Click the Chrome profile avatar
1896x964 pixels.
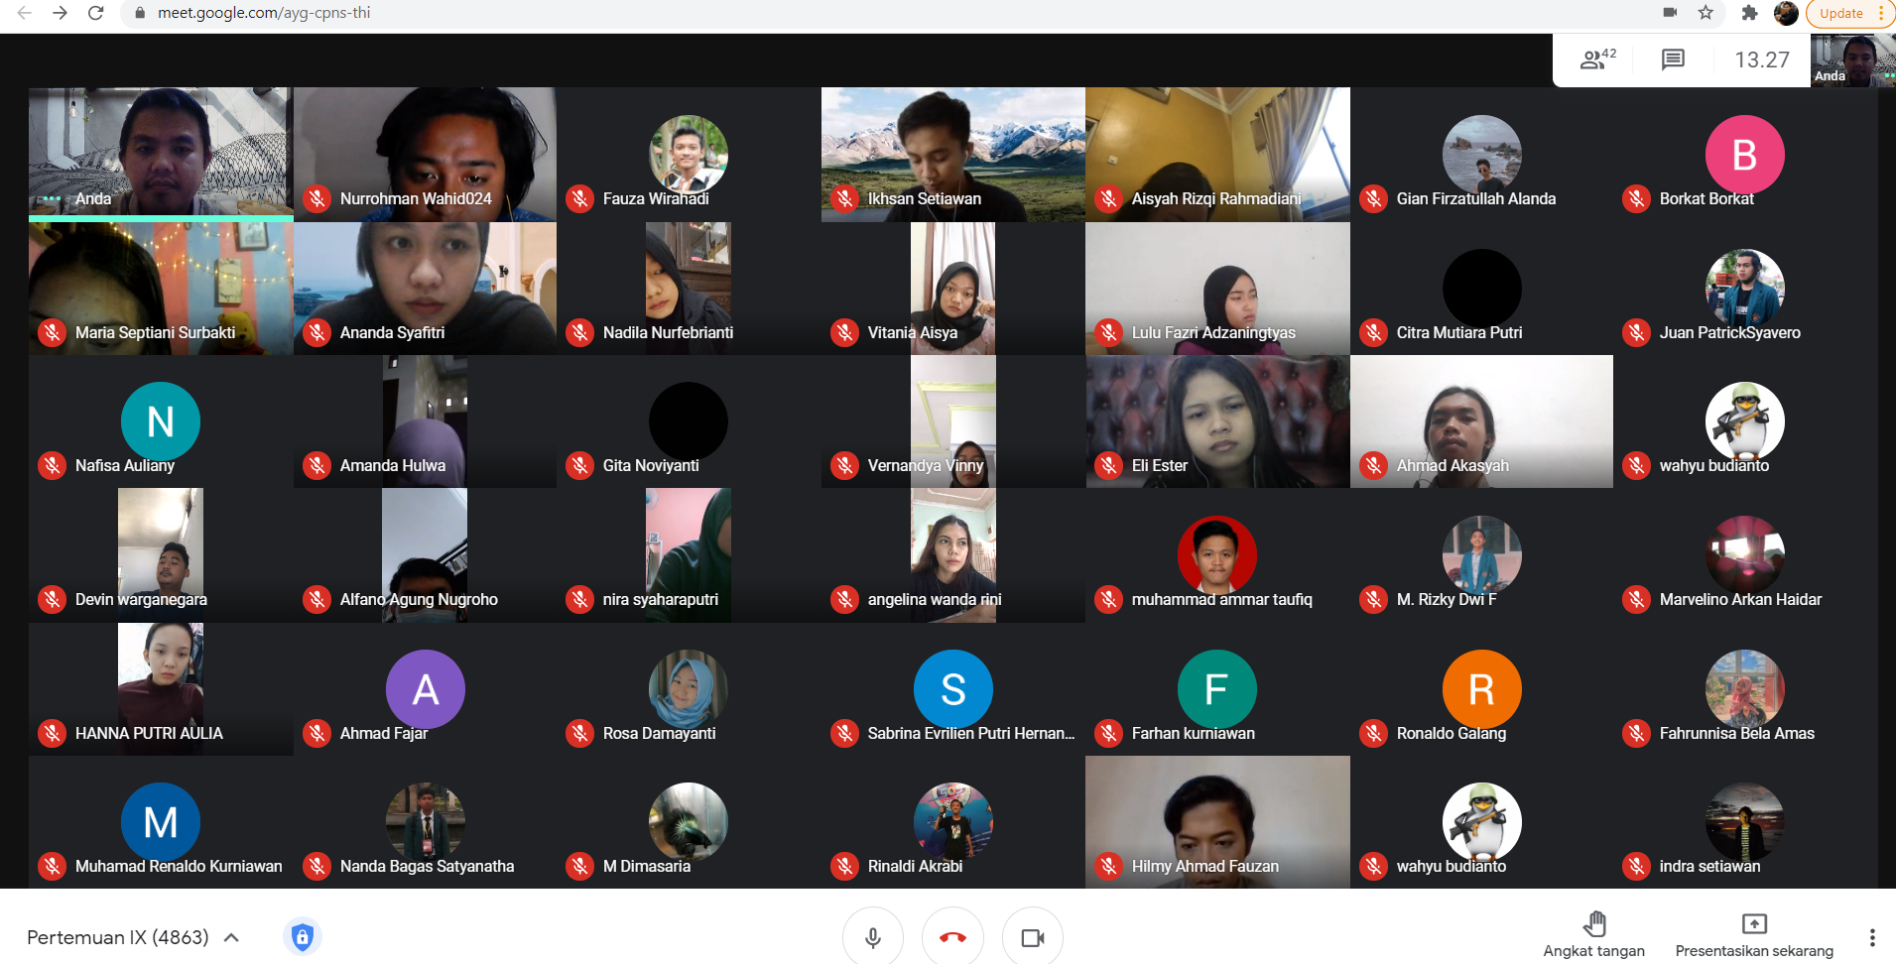click(x=1786, y=13)
